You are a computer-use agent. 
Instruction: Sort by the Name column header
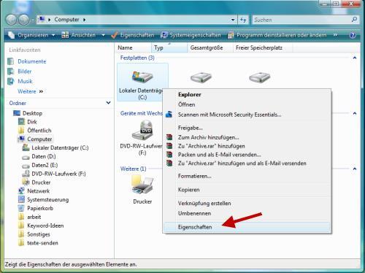[x=133, y=47]
